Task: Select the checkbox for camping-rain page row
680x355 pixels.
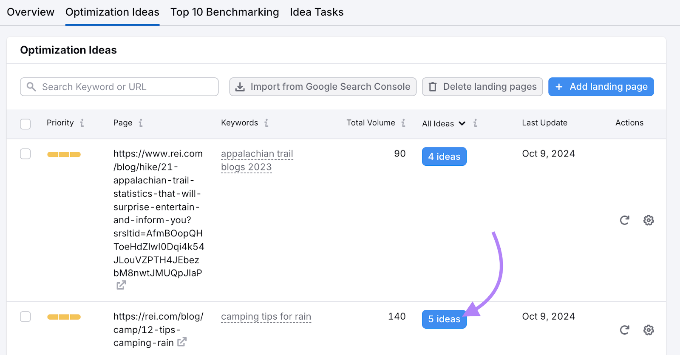Action: click(25, 317)
